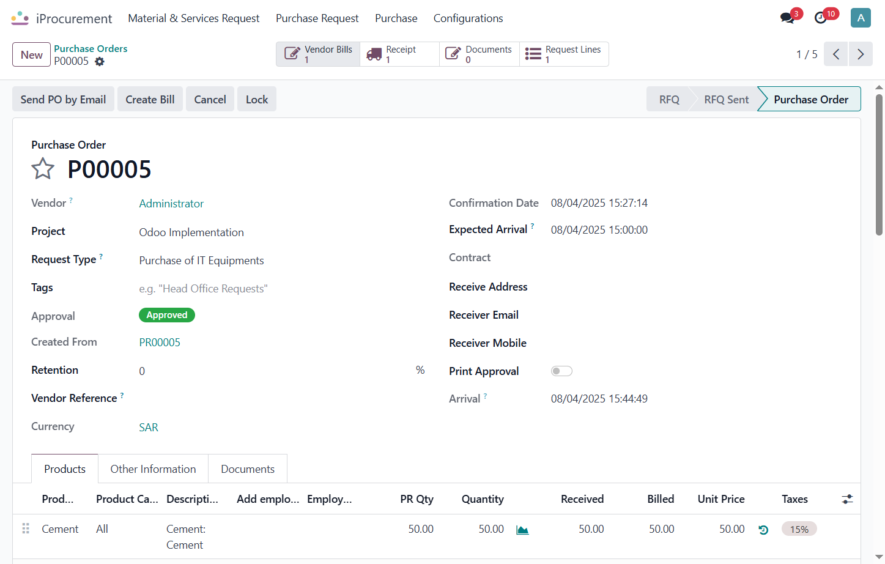
Task: Open Vendor Bills smart button
Action: point(318,54)
